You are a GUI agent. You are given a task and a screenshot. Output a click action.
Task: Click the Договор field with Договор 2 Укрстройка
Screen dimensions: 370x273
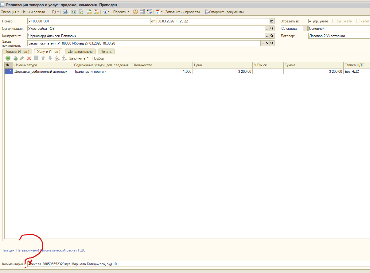pyautogui.click(x=339, y=36)
